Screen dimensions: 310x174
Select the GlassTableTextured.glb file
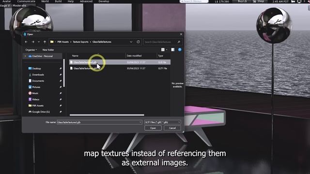120,62
